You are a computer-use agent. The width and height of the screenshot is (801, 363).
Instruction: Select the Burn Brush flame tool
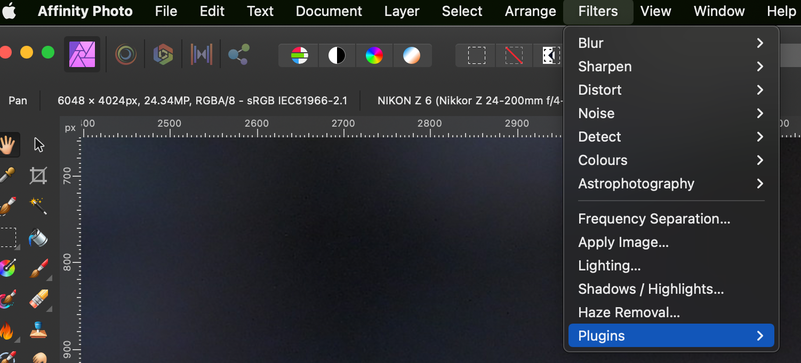point(6,331)
